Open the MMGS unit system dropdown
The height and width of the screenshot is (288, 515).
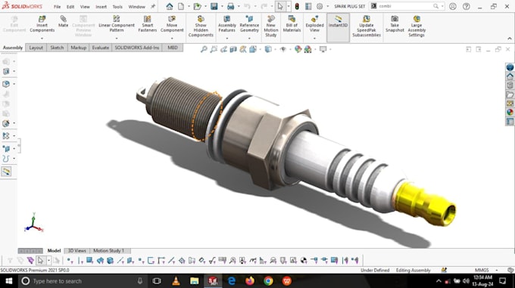pos(496,270)
